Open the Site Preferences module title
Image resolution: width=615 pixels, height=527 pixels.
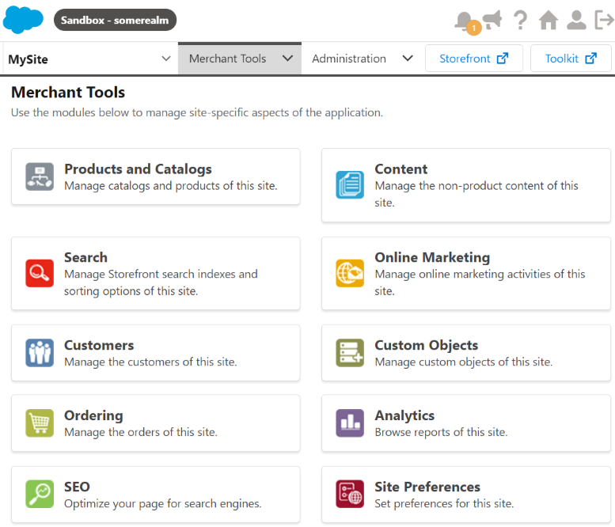427,487
